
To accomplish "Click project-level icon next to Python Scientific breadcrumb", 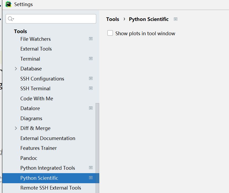I will pos(176,19).
